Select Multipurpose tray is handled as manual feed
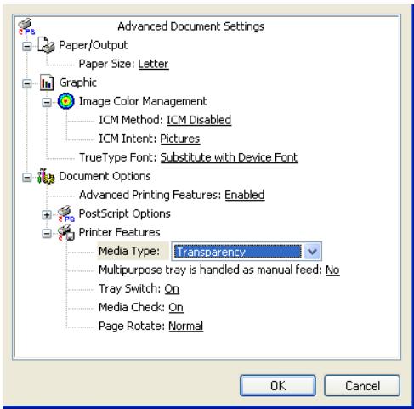Screen dimensions: 414x409 (x=210, y=270)
